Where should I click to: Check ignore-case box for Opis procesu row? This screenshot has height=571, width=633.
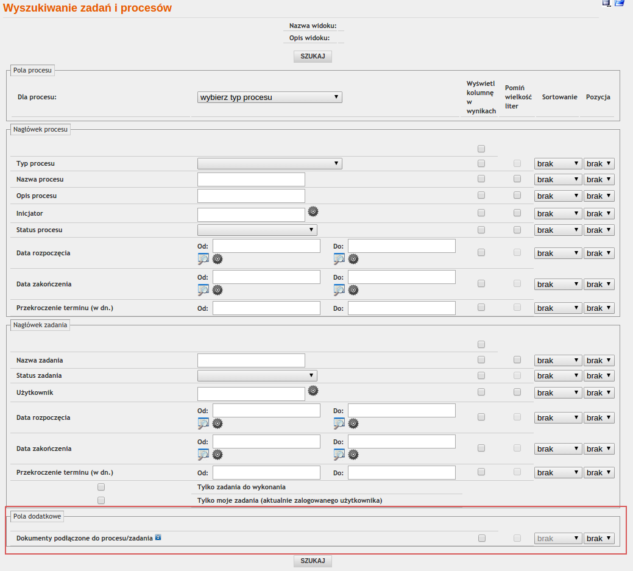pyautogui.click(x=517, y=196)
